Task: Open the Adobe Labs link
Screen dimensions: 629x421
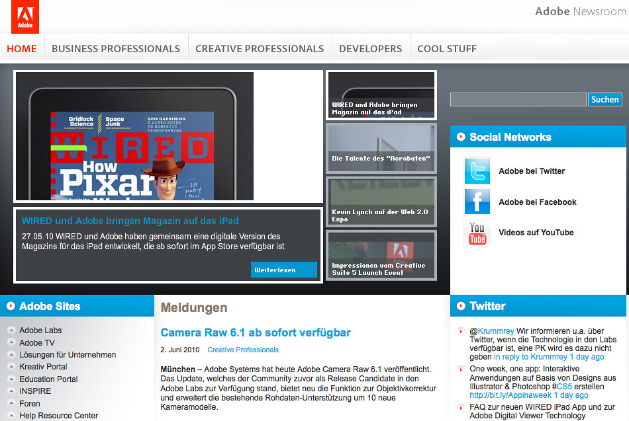Action: pyautogui.click(x=40, y=330)
